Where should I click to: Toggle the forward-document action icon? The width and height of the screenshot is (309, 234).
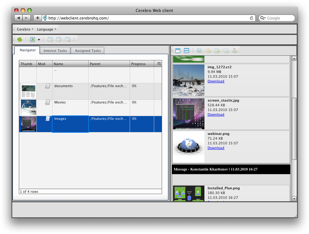[217, 50]
